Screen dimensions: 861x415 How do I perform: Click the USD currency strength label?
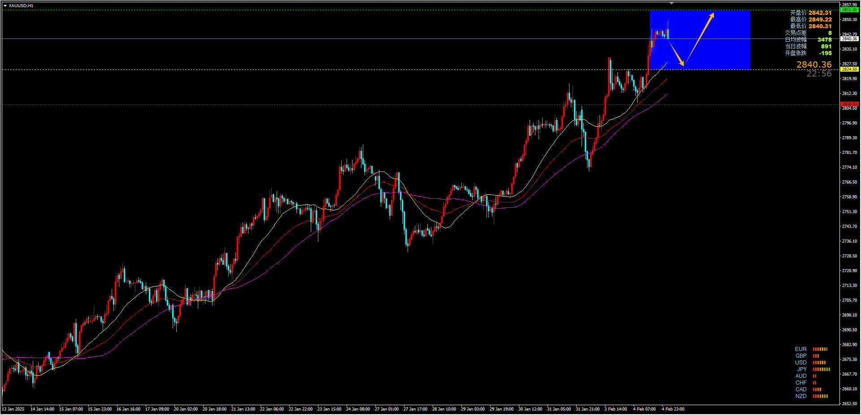point(801,363)
